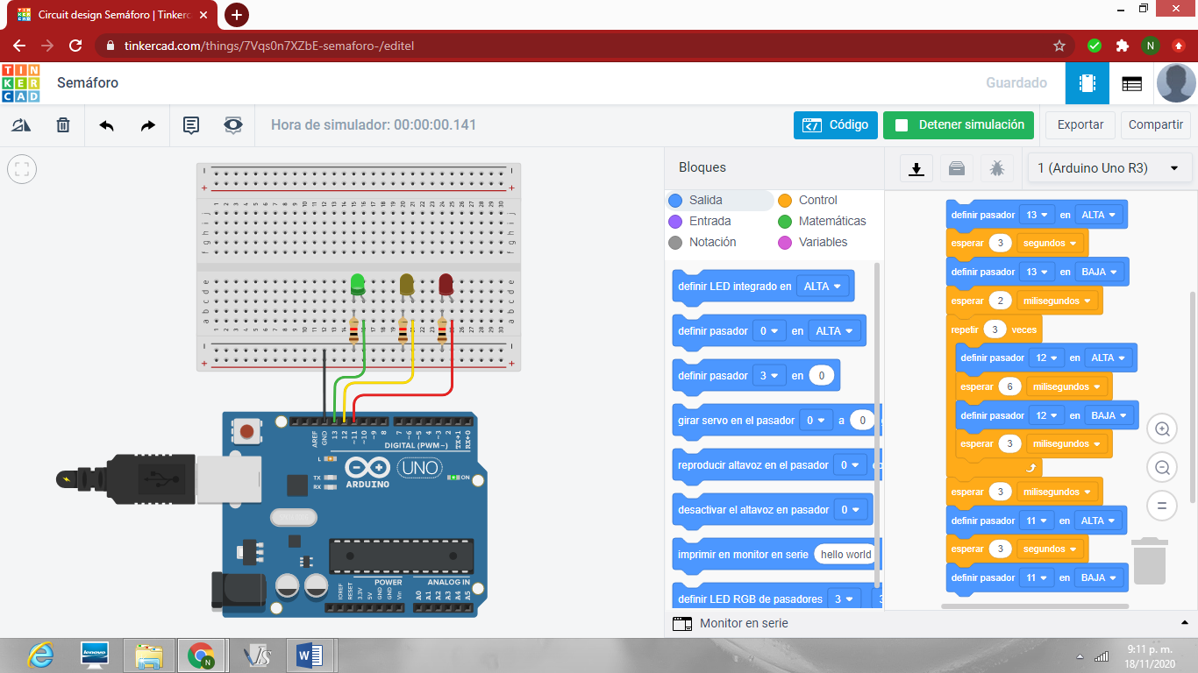
Task: Click the download code icon in Bloques panel
Action: (916, 166)
